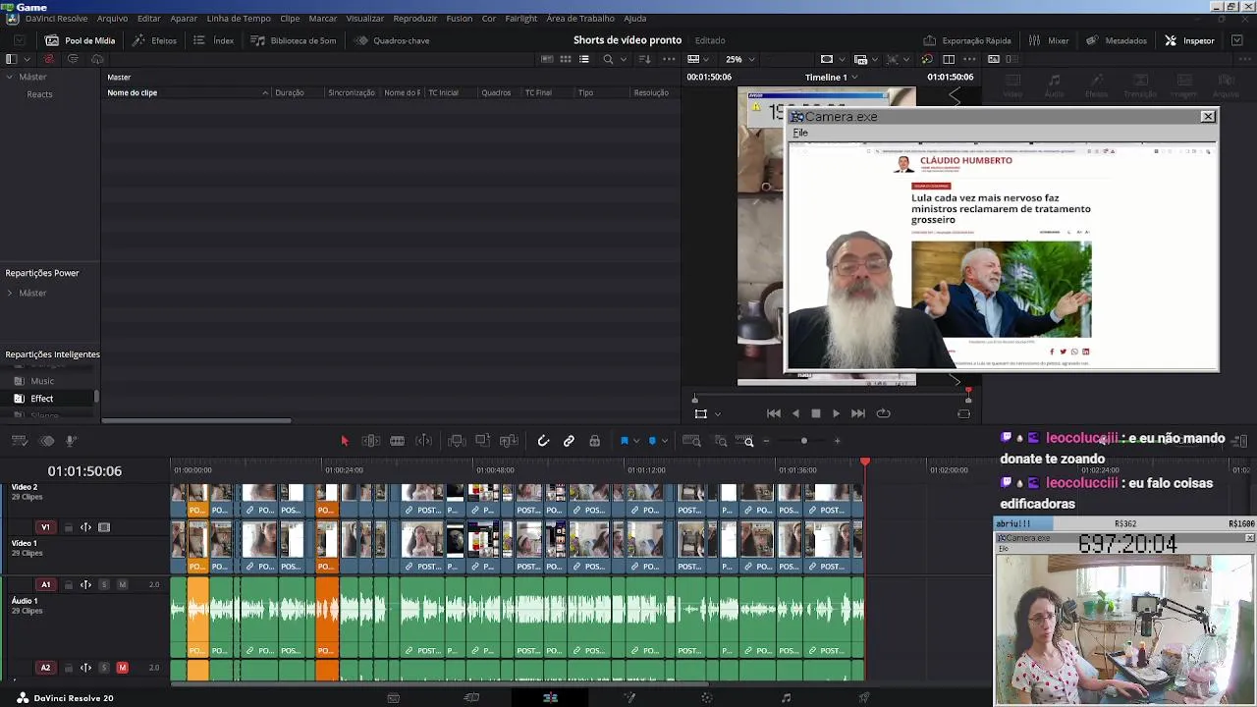The image size is (1257, 707).
Task: Toggle timeline snapping magnet
Action: click(543, 441)
